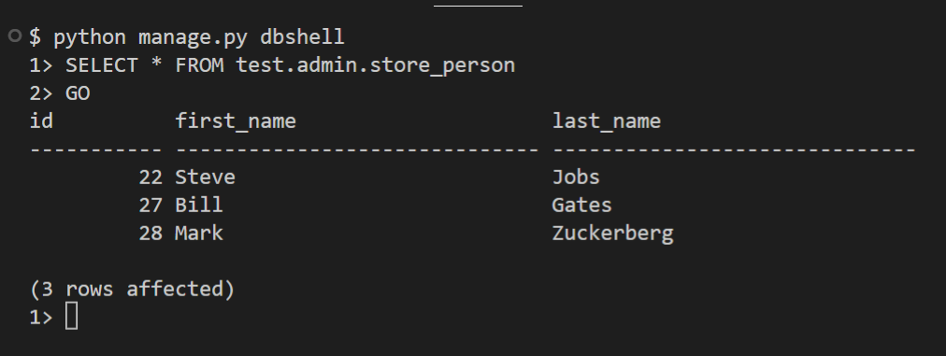Image resolution: width=946 pixels, height=356 pixels.
Task: Click the last name Jobs
Action: tap(576, 177)
